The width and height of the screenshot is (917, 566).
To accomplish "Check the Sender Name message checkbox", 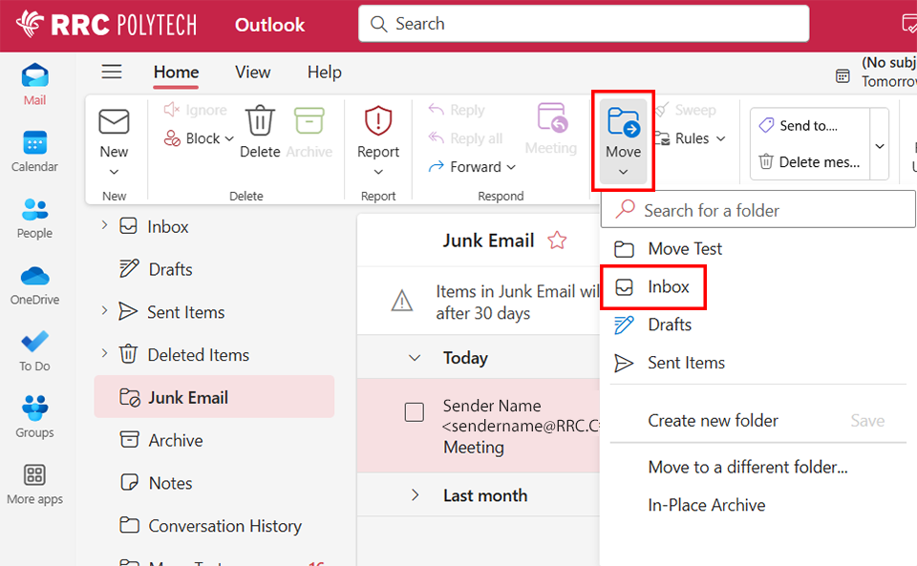I will [x=414, y=411].
